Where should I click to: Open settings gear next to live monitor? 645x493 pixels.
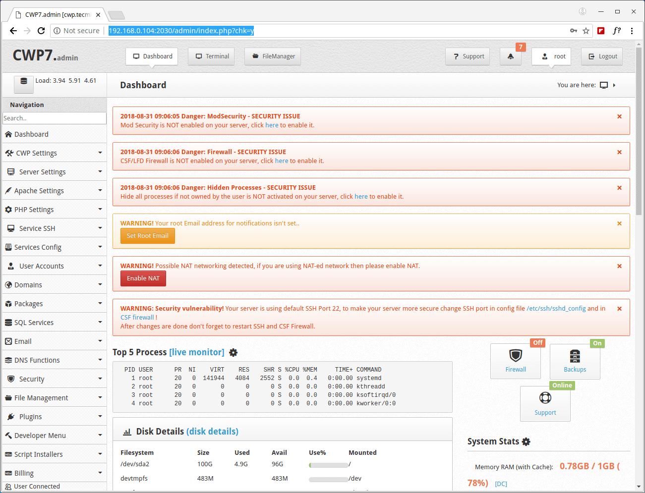[x=233, y=352]
